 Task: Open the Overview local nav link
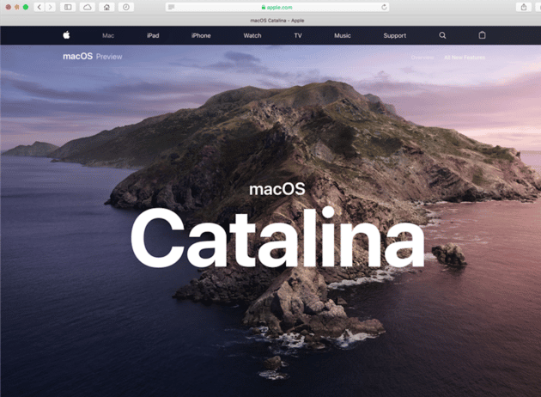[x=422, y=58]
